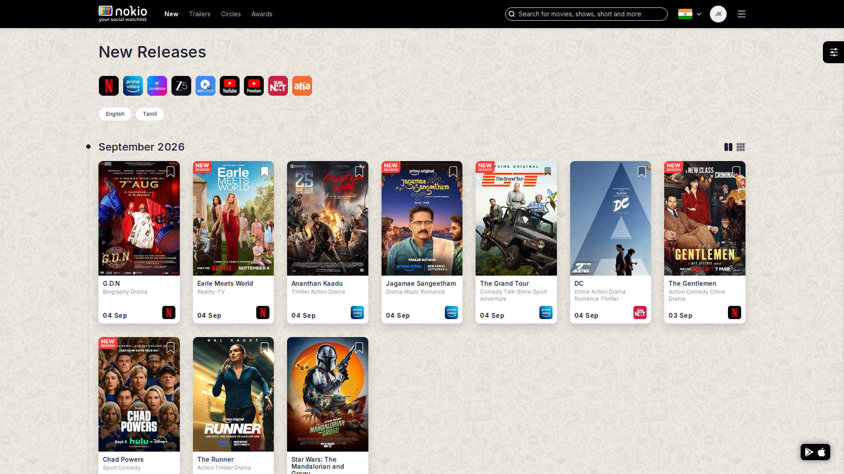Click Prime Video badge on The Grand Tour
The image size is (844, 474).
point(546,312)
